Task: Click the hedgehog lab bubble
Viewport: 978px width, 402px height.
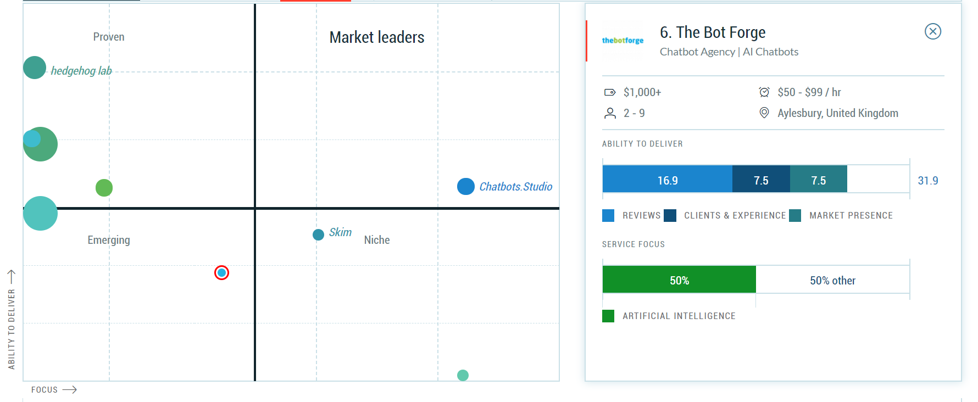Action: pyautogui.click(x=35, y=68)
